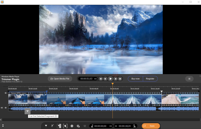
Task: Click the Buy now button
Action: tap(135, 79)
